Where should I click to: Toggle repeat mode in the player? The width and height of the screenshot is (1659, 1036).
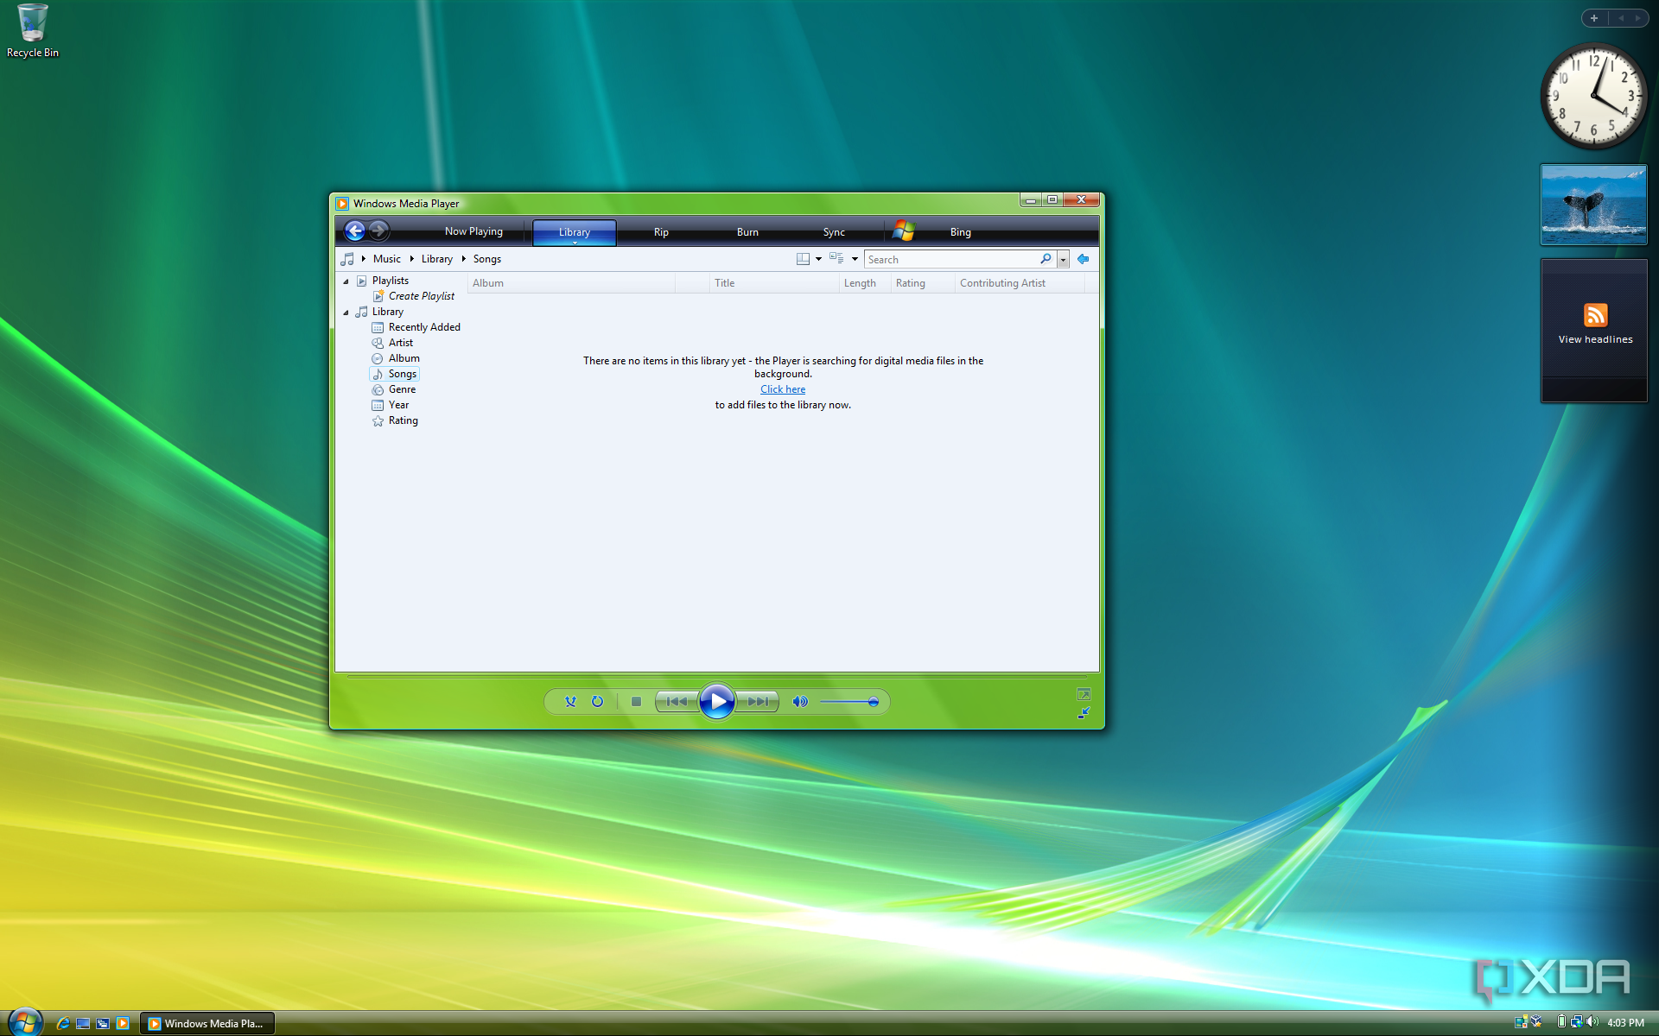[x=597, y=702]
